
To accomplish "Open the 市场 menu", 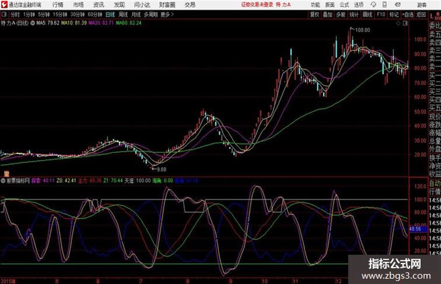I will 78,5.
